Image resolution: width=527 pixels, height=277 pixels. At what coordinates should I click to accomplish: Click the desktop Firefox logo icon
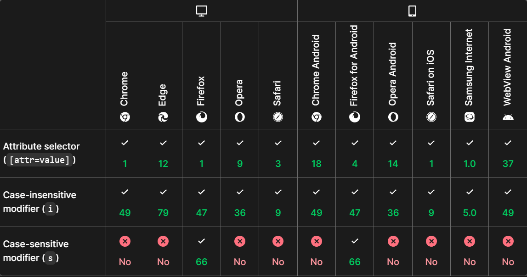[201, 117]
